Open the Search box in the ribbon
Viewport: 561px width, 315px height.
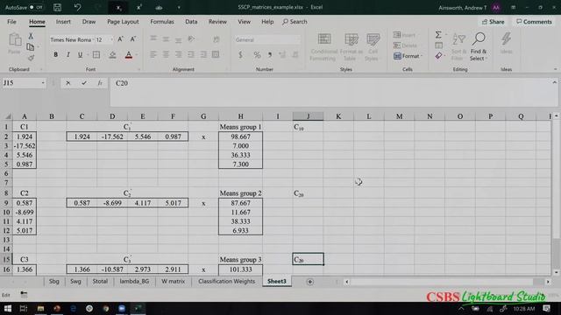coord(295,22)
